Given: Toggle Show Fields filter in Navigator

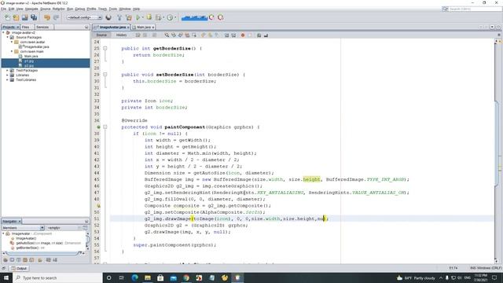Looking at the screenshot, I should 13,260.
